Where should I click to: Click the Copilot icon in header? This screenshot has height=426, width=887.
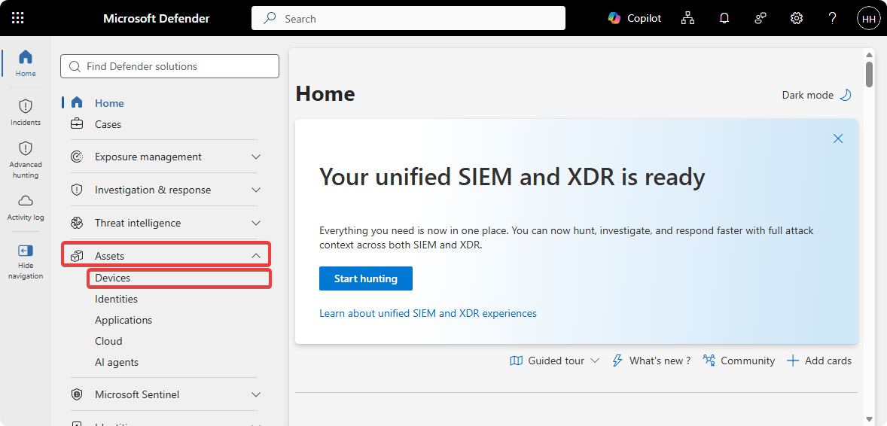(x=614, y=18)
